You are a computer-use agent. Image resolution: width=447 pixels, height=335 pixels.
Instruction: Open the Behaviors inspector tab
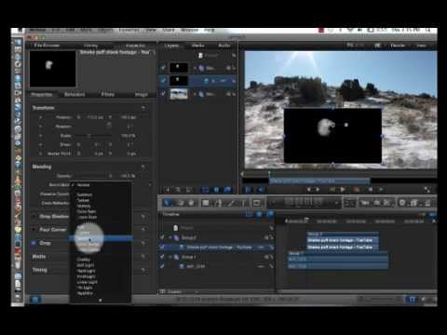click(x=74, y=94)
